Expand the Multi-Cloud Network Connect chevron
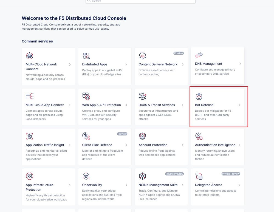Viewport: 274px width, 212px height. click(70, 64)
